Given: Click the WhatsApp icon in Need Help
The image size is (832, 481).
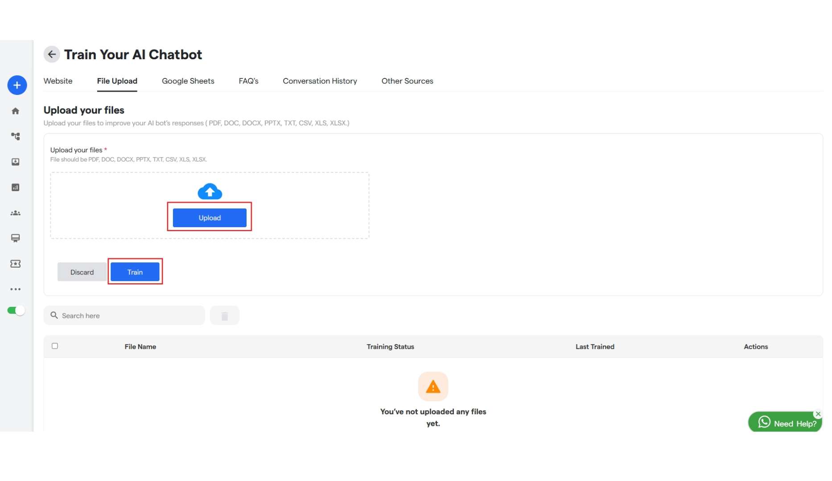Looking at the screenshot, I should click(x=764, y=422).
